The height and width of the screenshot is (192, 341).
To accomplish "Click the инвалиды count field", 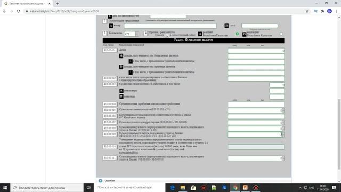I will [x=277, y=97].
